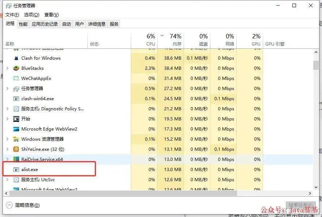Sort by the 状态 column header
The image size is (322, 217).
click(109, 41)
